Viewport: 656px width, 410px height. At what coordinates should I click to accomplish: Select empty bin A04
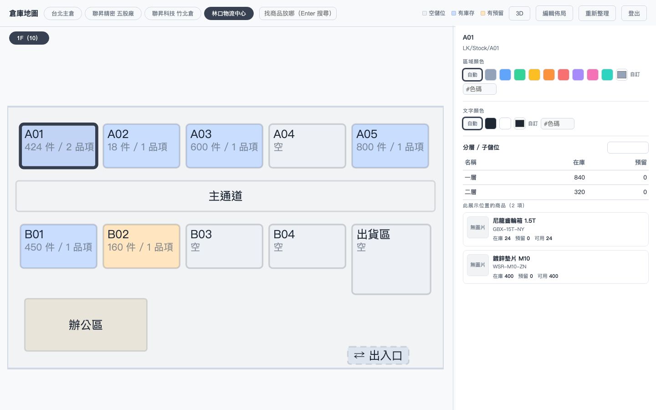click(x=307, y=146)
